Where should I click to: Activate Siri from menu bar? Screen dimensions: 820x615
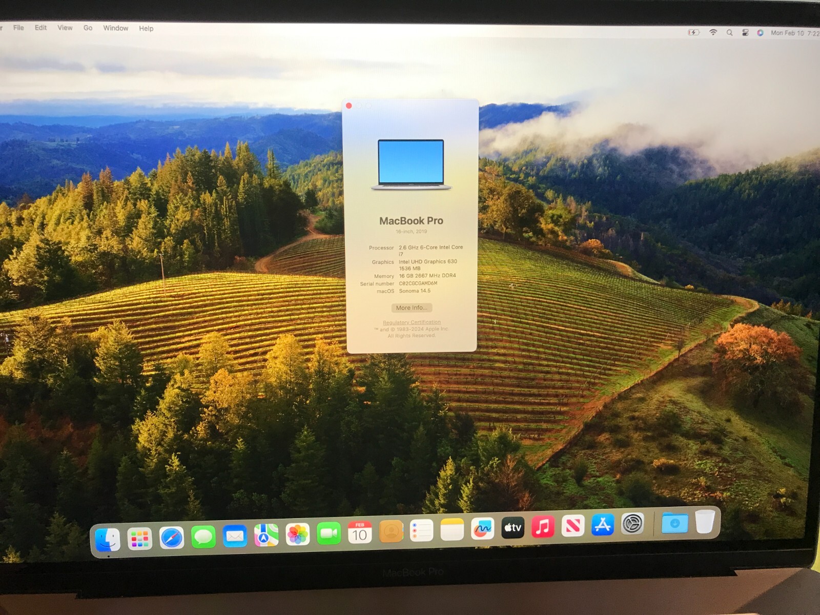point(760,33)
